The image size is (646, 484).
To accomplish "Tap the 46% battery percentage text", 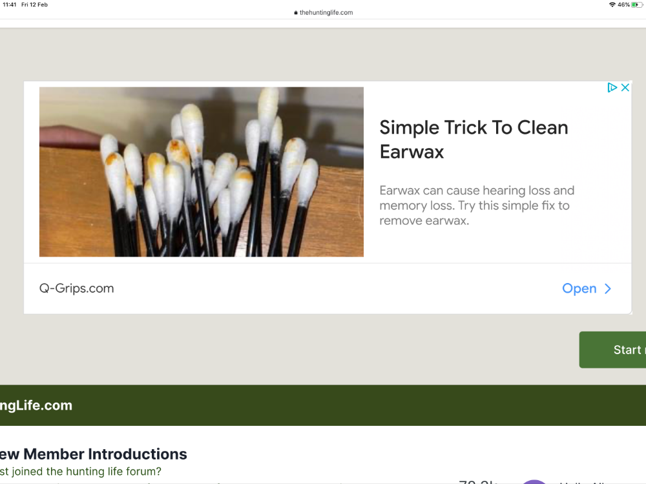I will tap(624, 5).
